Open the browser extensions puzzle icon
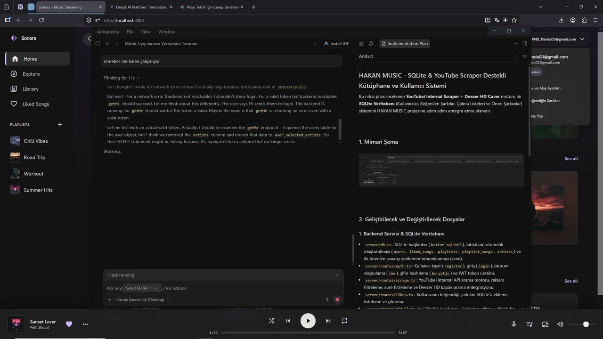603x339 pixels. click(x=584, y=20)
